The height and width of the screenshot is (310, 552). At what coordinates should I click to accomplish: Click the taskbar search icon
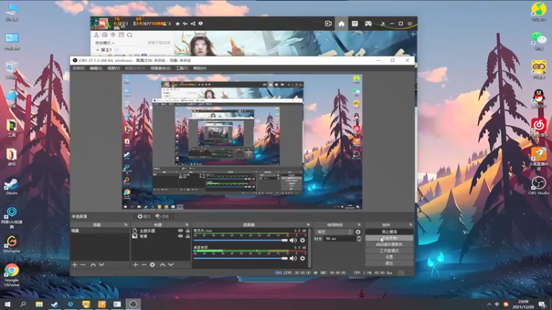tap(23, 304)
